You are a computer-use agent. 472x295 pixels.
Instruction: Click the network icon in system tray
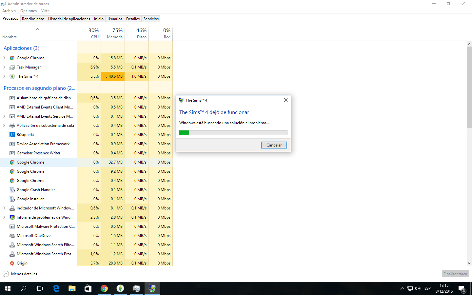(410, 288)
